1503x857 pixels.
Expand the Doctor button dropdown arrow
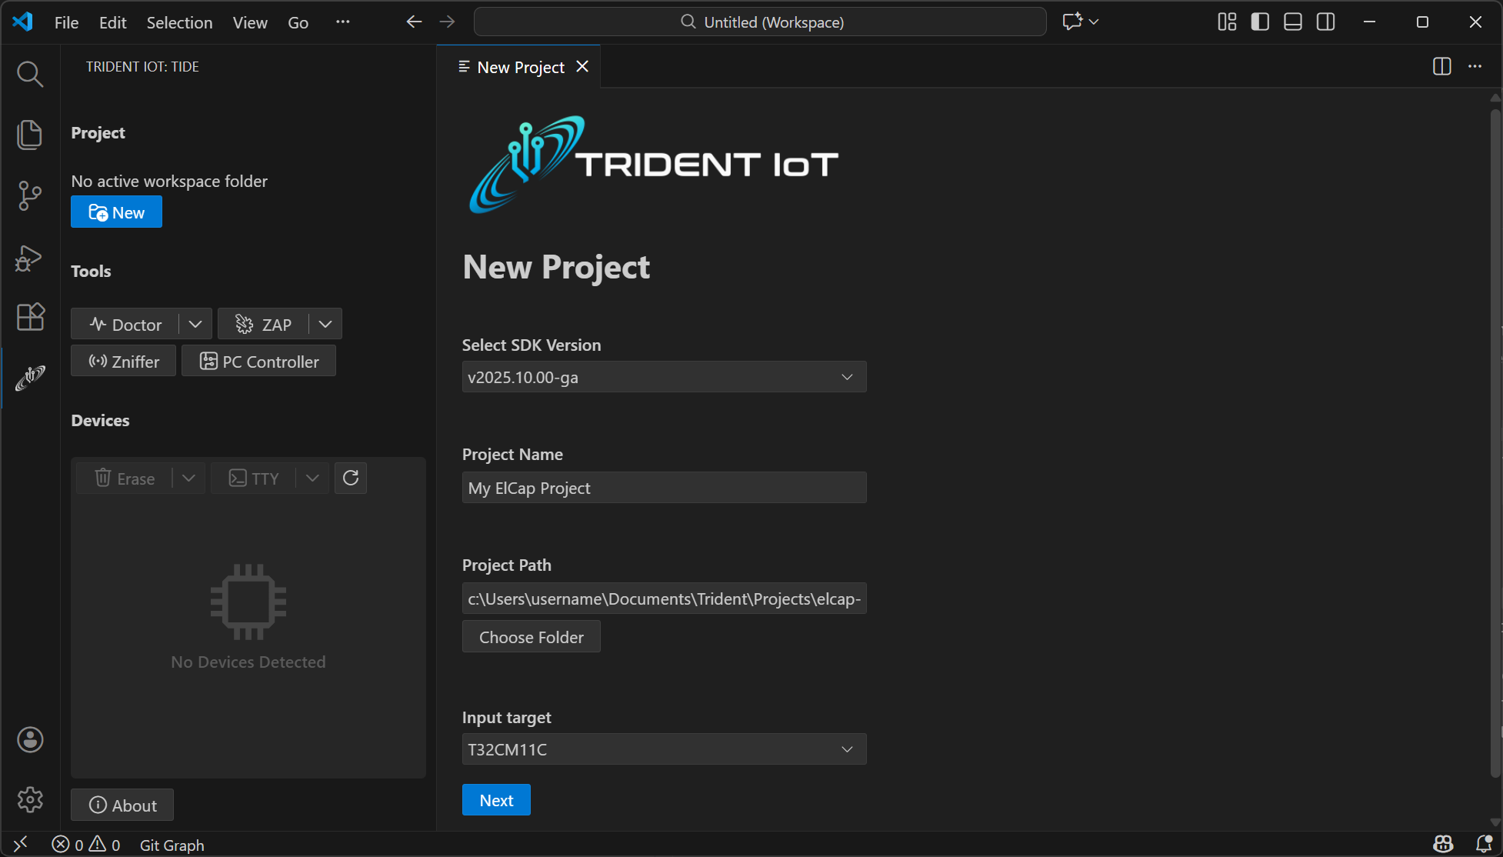click(195, 324)
